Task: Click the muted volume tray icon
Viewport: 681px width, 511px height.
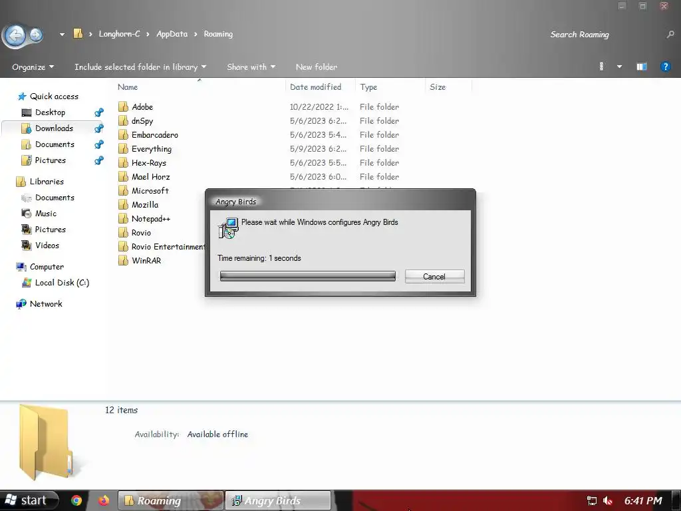Action: [608, 500]
